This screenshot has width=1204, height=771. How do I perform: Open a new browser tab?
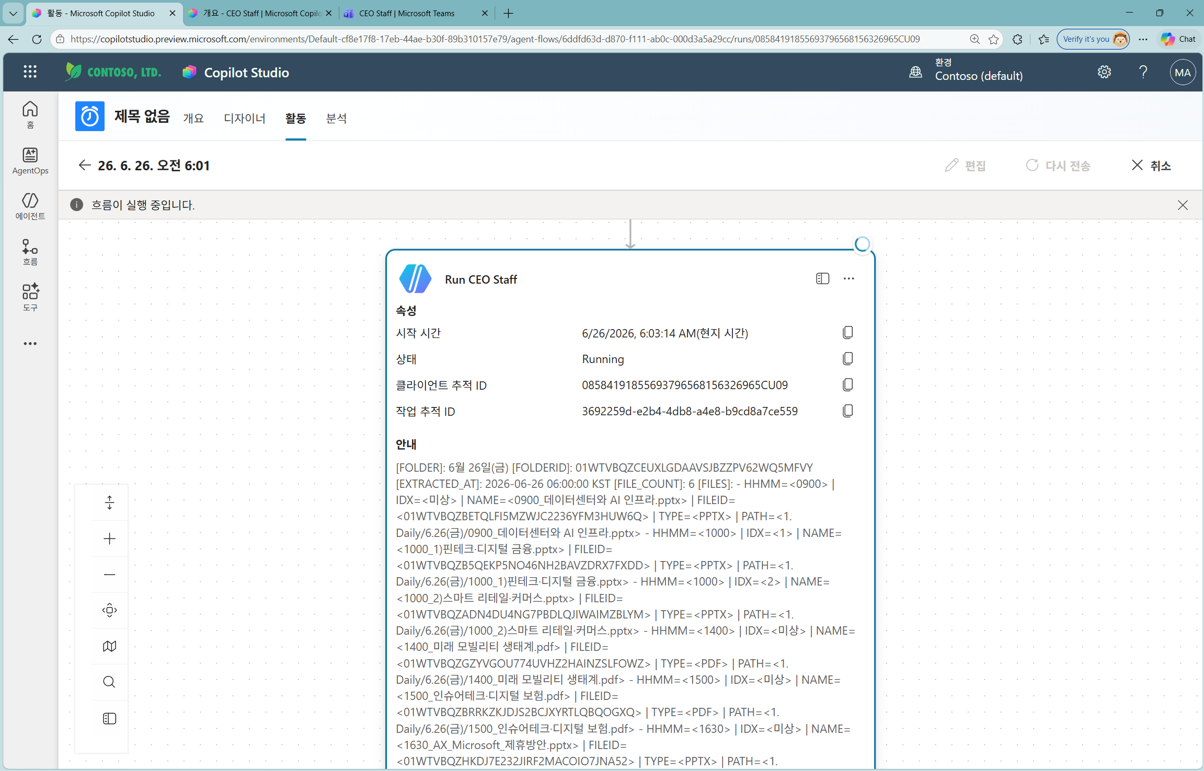pos(508,13)
